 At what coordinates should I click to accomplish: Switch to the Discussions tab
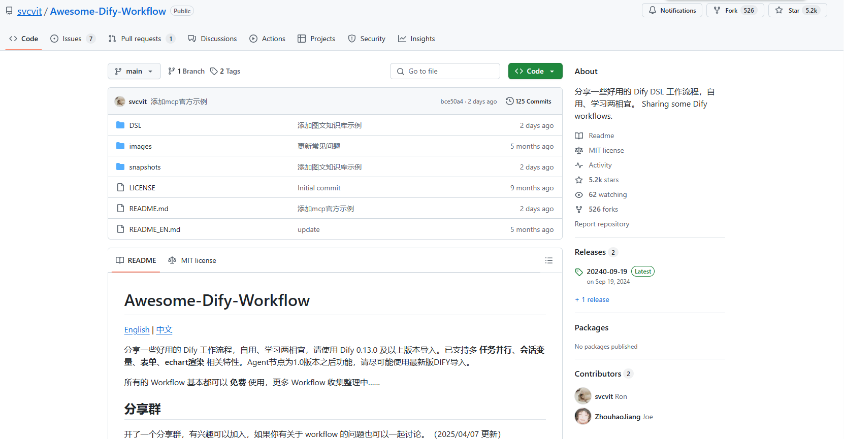coord(212,39)
